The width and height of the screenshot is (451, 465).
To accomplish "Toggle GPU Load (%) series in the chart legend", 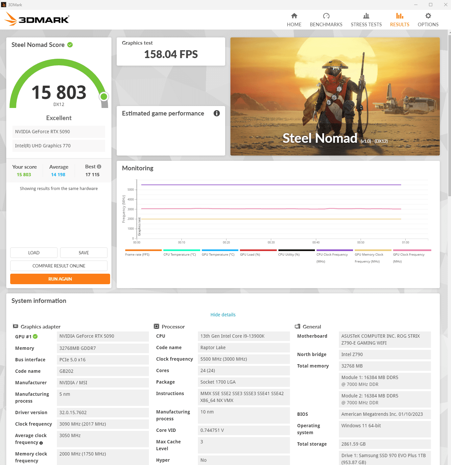I will pyautogui.click(x=258, y=253).
